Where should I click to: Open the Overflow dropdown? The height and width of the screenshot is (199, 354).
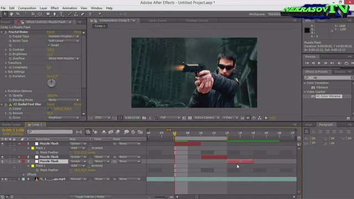tap(64, 59)
